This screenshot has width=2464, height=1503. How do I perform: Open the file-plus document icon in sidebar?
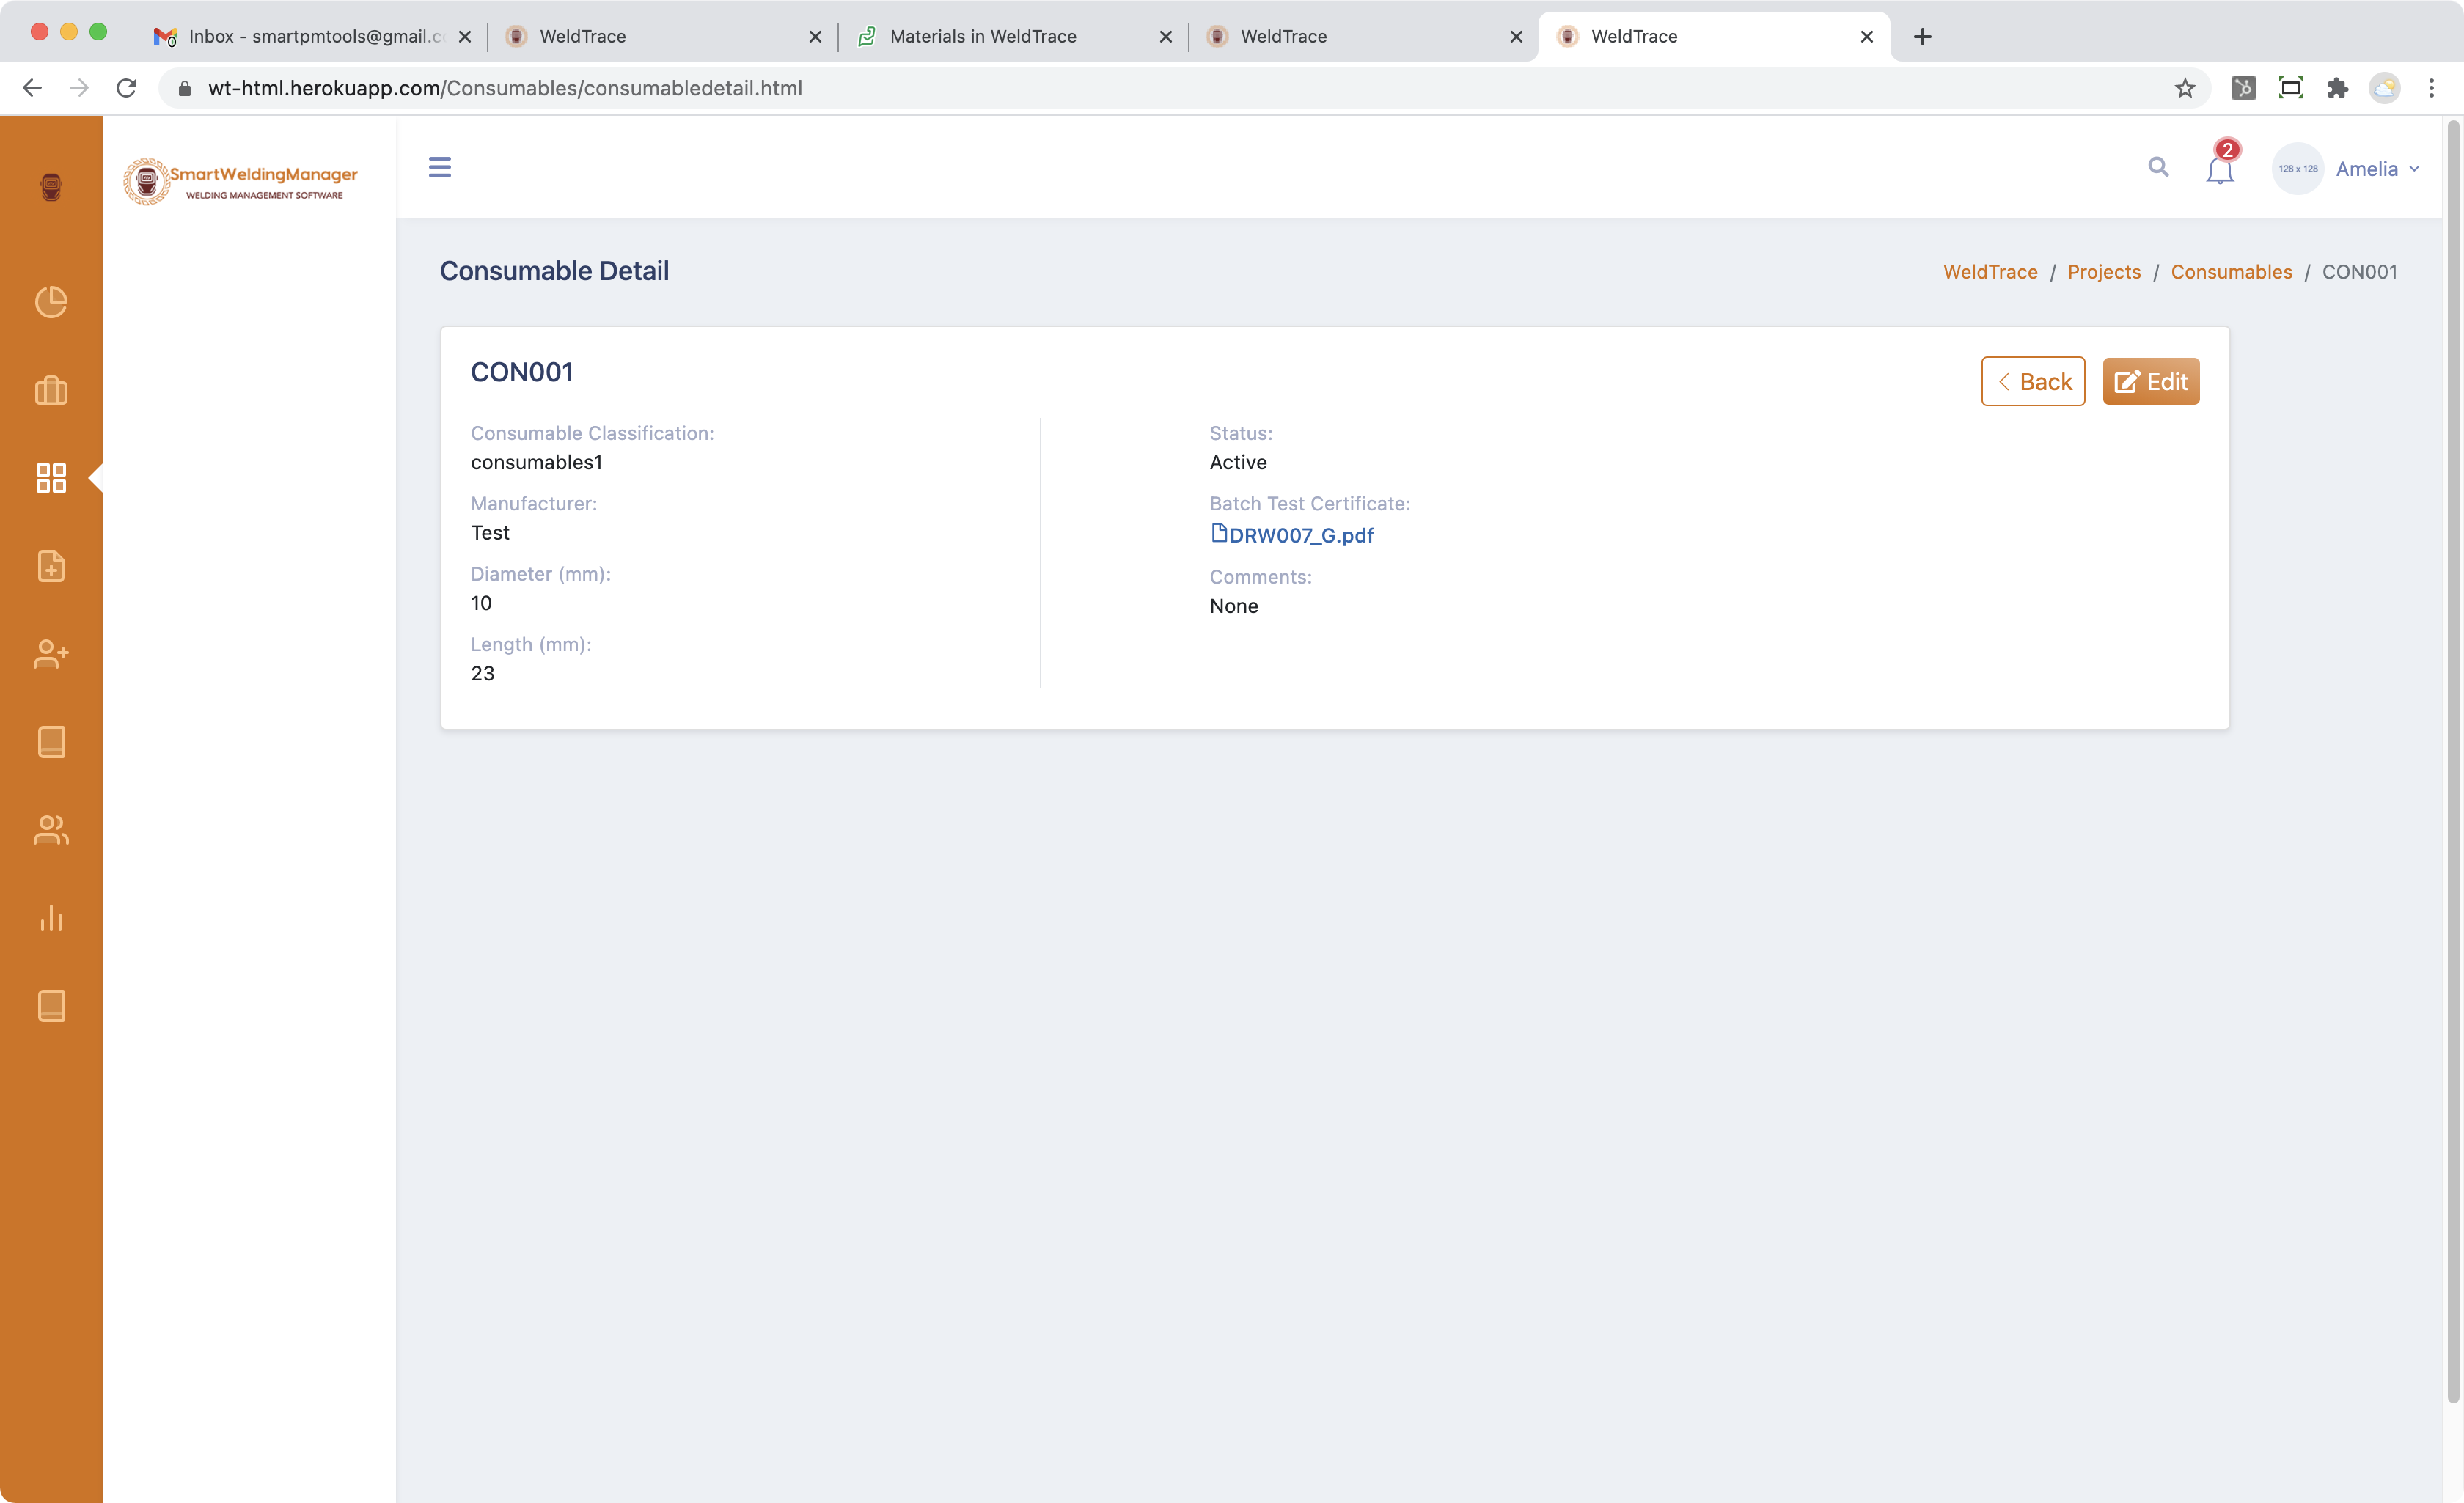pyautogui.click(x=51, y=566)
